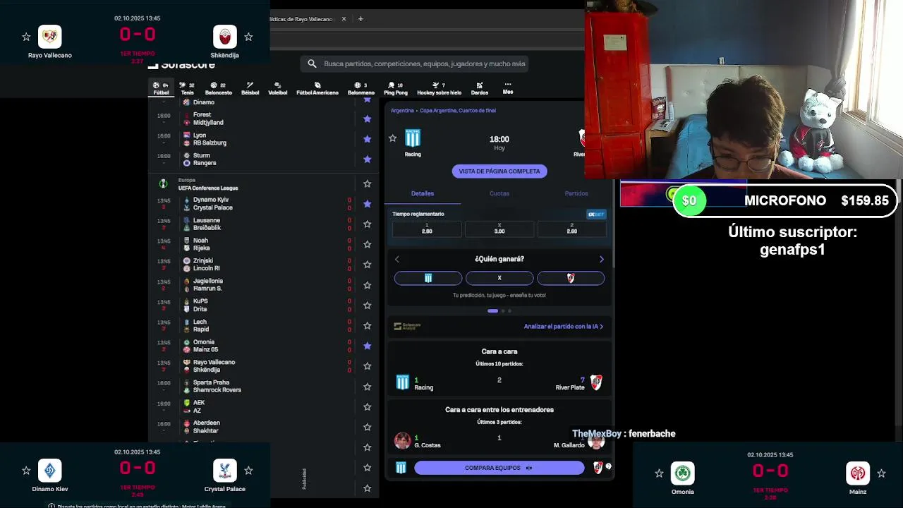Open River Plate crest in Cara a cara
Image resolution: width=903 pixels, height=508 pixels.
[x=596, y=382]
